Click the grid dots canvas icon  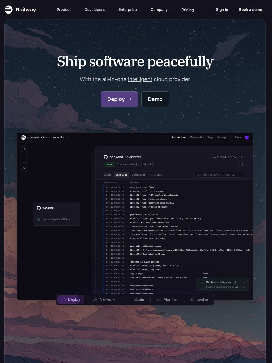click(x=24, y=149)
